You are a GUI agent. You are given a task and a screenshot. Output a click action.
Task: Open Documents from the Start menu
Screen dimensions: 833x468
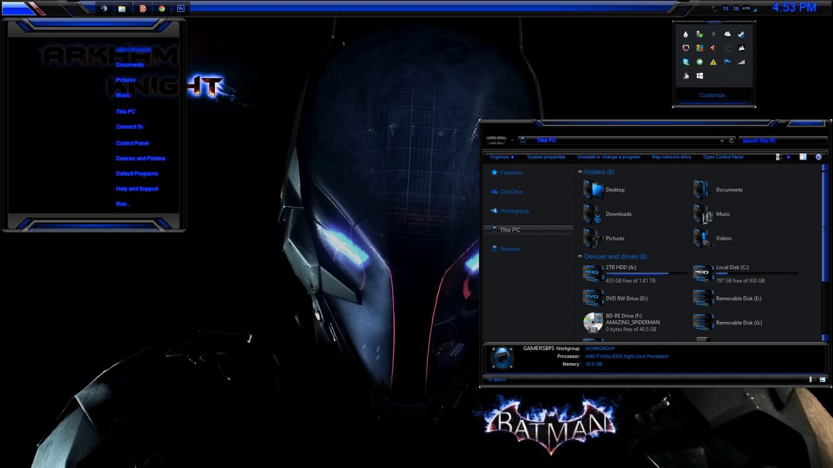click(130, 65)
